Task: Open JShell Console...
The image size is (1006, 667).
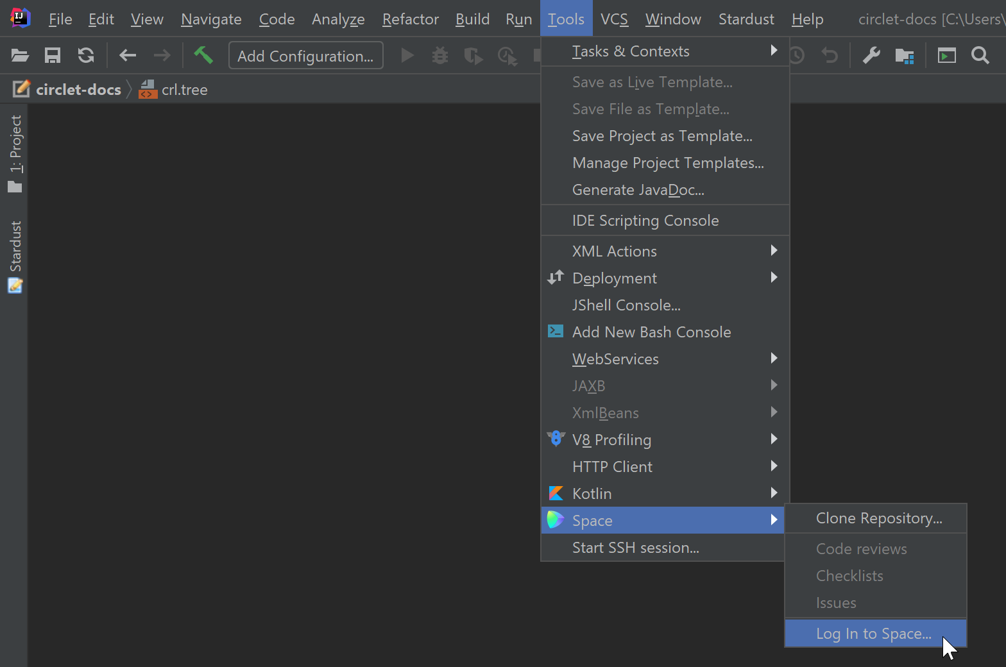Action: tap(665, 305)
